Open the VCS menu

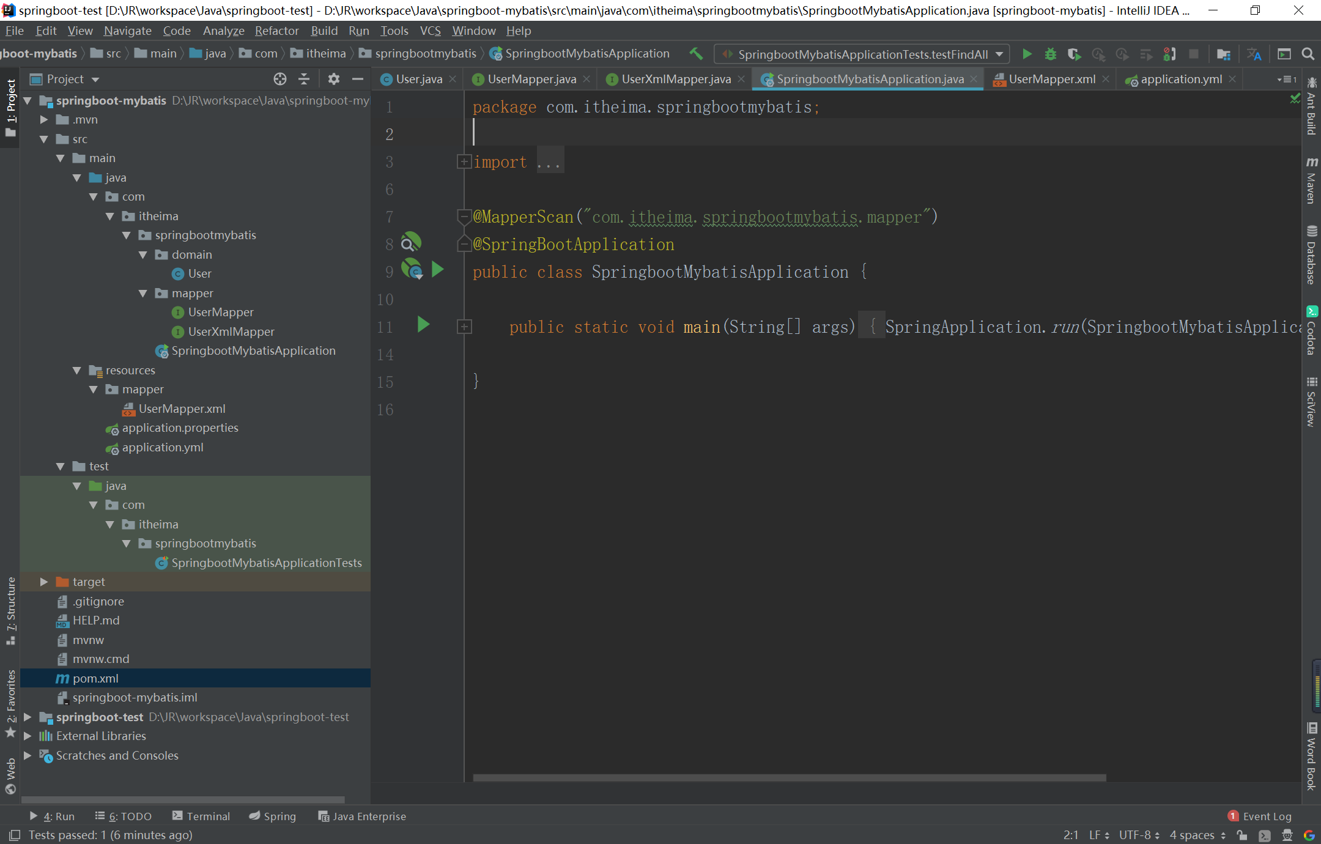[x=430, y=31]
